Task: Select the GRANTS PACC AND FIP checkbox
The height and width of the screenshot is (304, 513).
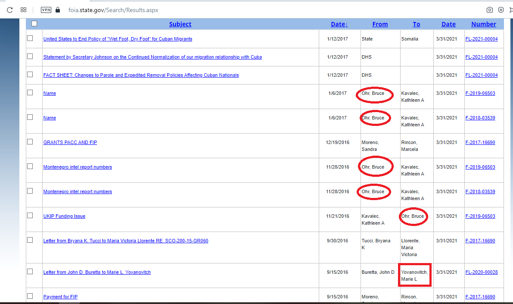Action: 30,141
